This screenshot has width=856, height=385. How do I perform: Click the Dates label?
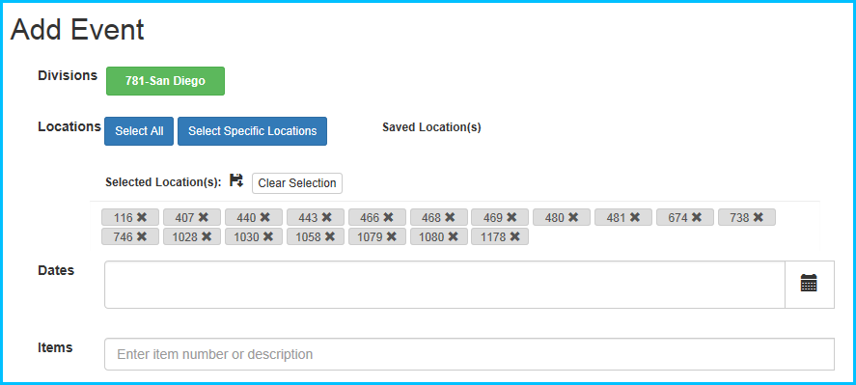[56, 270]
